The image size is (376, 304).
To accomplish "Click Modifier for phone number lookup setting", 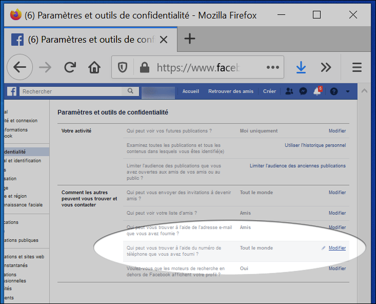I will [x=337, y=248].
